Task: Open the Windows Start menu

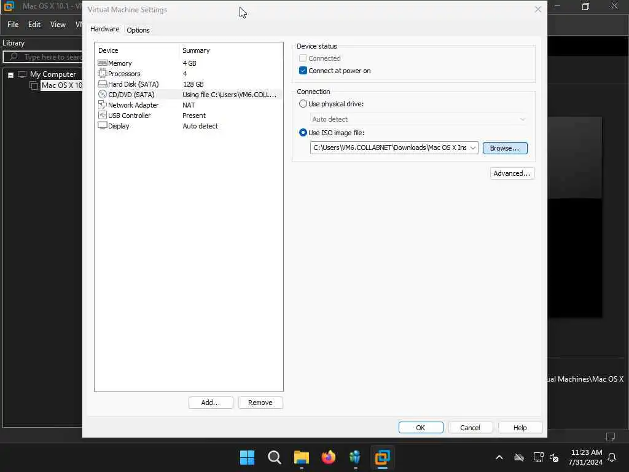Action: [247, 457]
